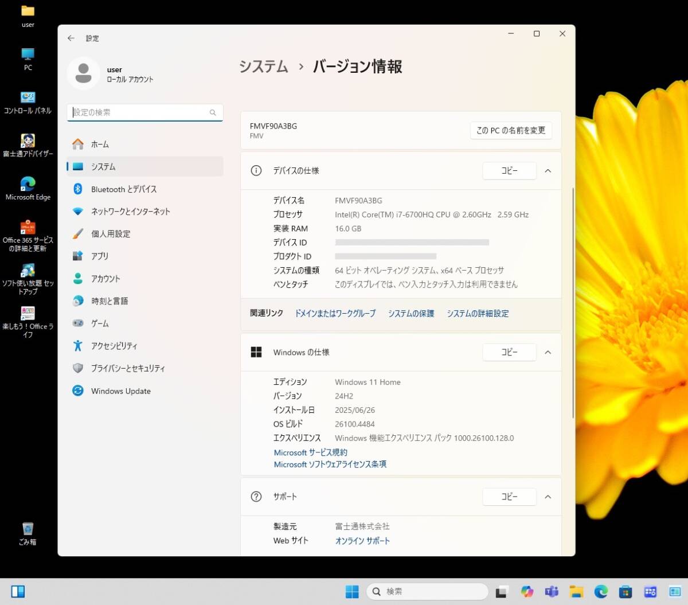Open Task View on the taskbar
The height and width of the screenshot is (605, 688).
point(502,591)
